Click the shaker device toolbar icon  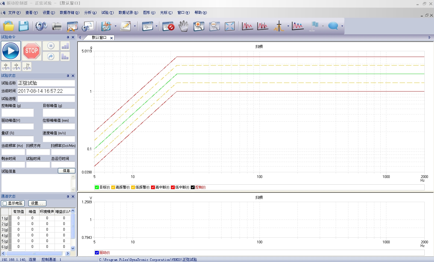click(56, 26)
